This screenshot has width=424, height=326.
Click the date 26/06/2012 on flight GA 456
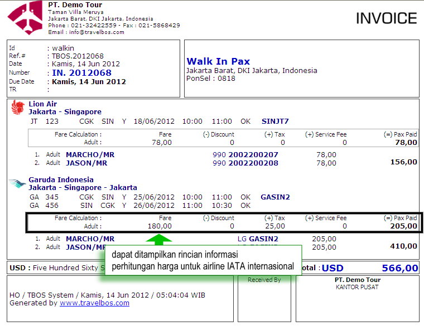(x=154, y=206)
